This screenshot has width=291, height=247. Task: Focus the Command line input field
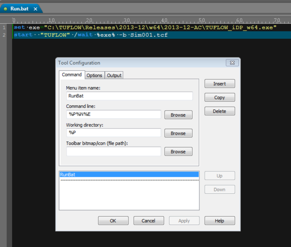113,114
